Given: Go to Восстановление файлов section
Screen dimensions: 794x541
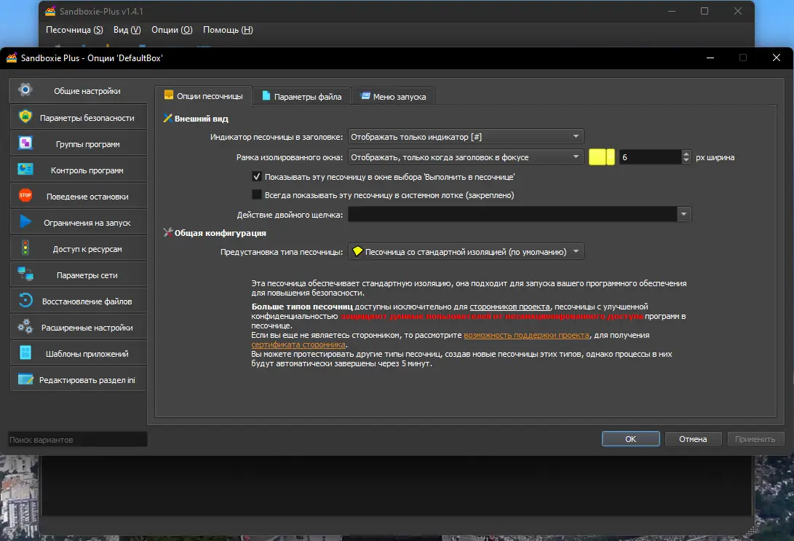Looking at the screenshot, I should click(x=79, y=301).
